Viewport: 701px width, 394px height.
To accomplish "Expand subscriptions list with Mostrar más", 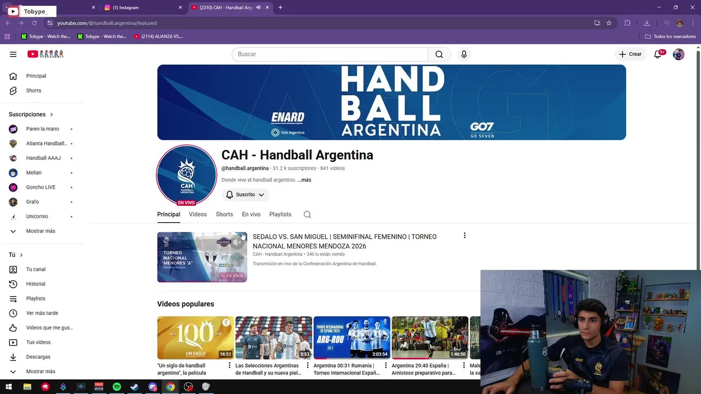I will tap(42, 231).
